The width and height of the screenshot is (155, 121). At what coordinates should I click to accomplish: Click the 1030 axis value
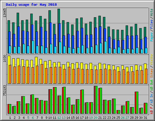[5, 59]
